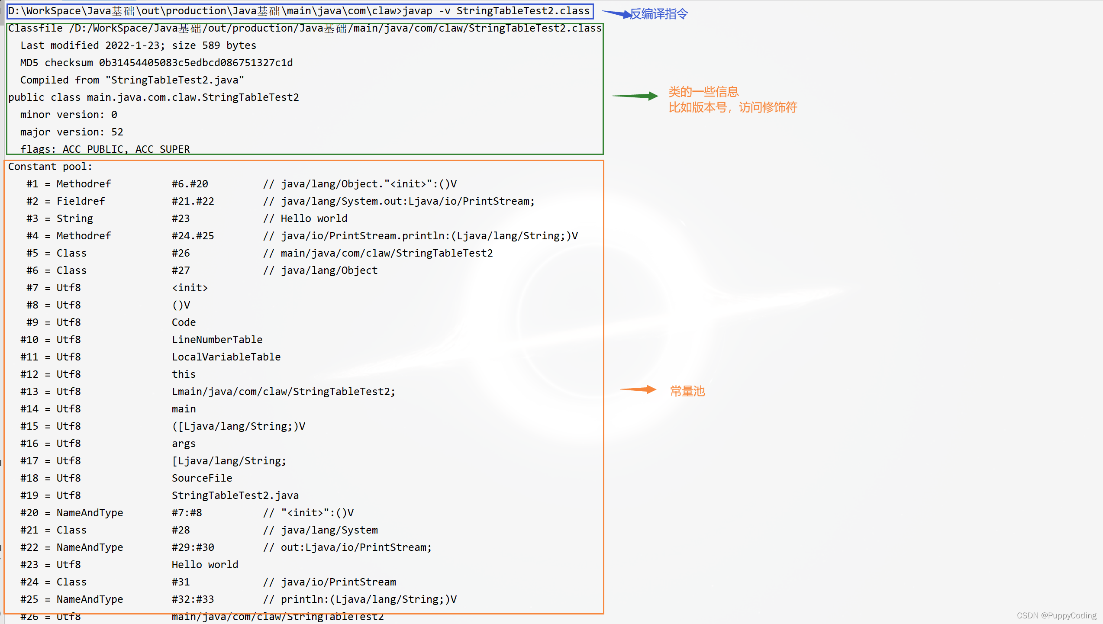
Task: Click entry #14 Utf8 main
Action: [x=184, y=409]
